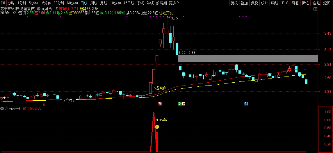Click the 筹码线: 2.74 indicator value
The width and height of the screenshot is (333, 153).
[x=69, y=9]
